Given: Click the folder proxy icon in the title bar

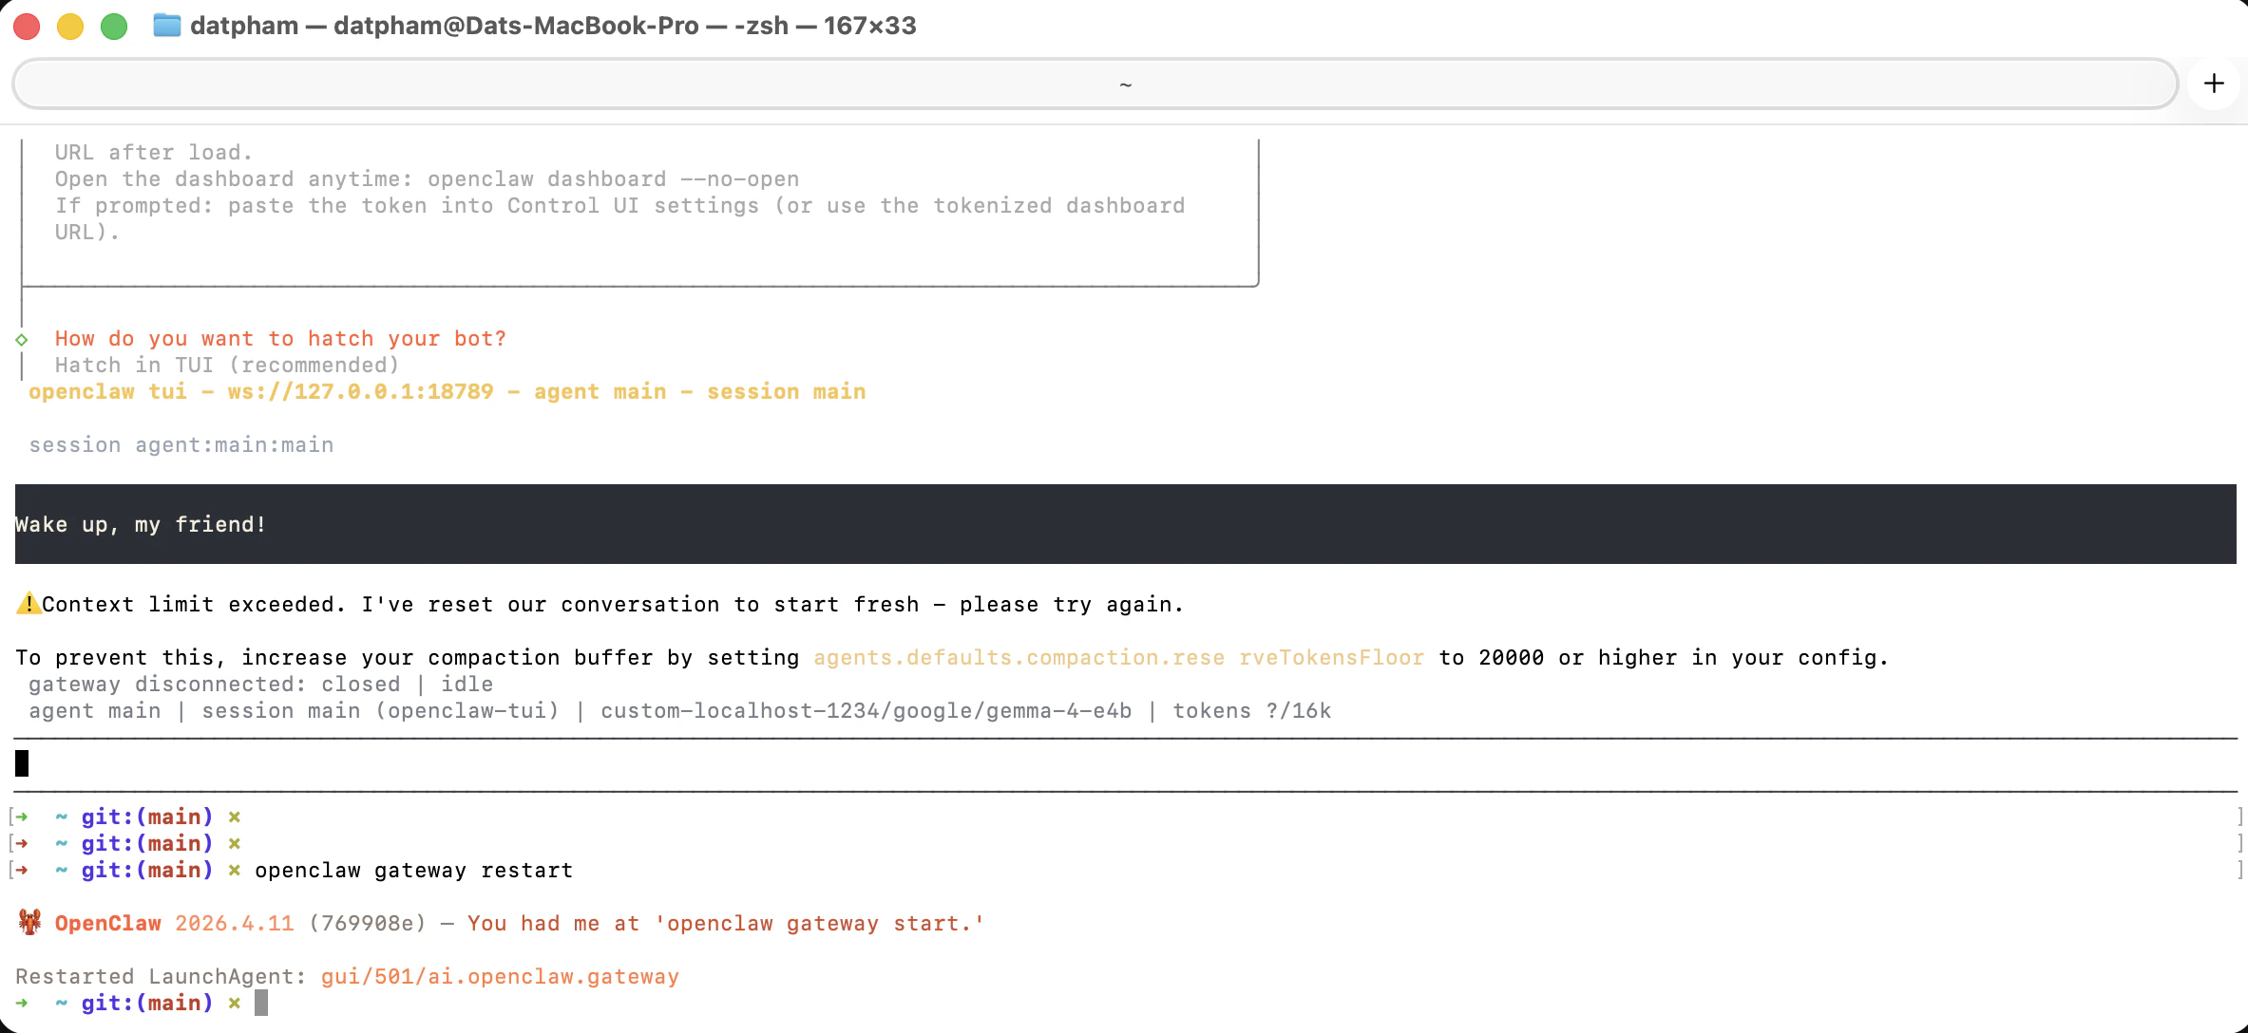Looking at the screenshot, I should (166, 26).
